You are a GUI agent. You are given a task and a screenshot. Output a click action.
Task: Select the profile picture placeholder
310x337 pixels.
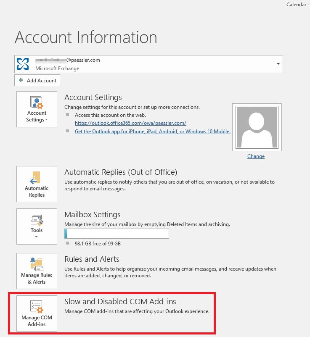(257, 126)
